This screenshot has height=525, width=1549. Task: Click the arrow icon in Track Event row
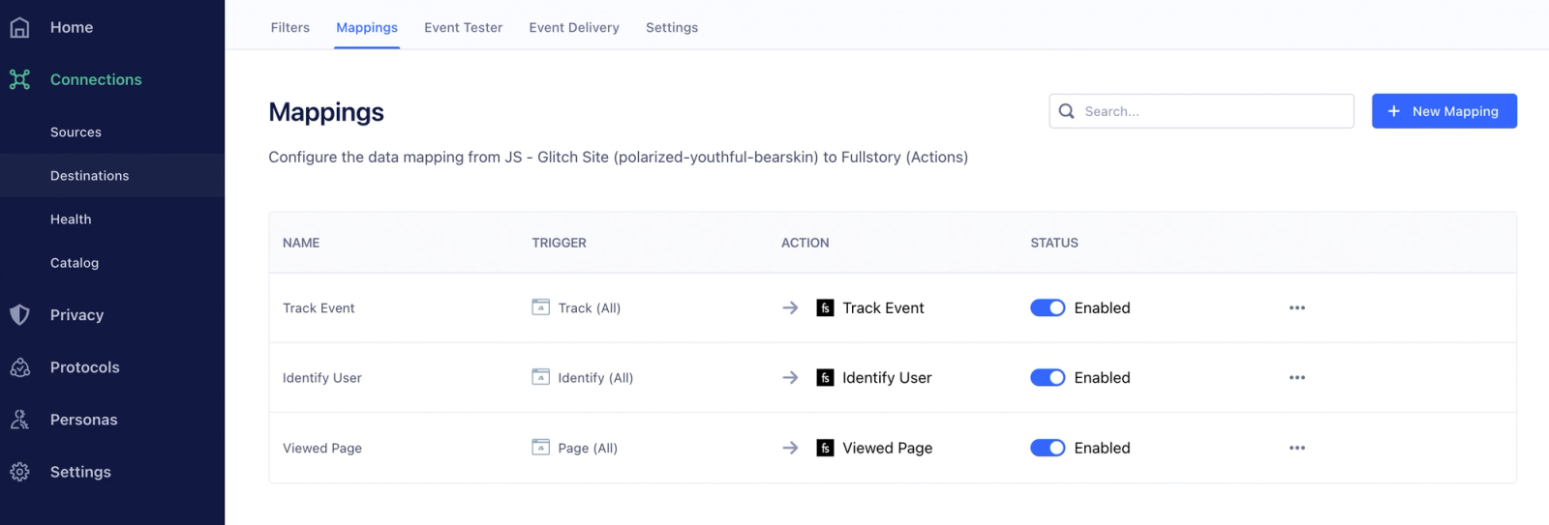coord(790,307)
